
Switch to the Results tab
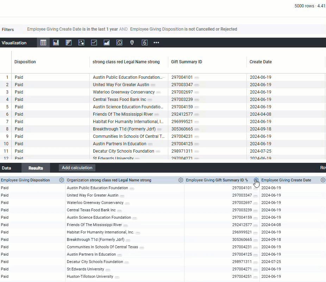[36, 168]
